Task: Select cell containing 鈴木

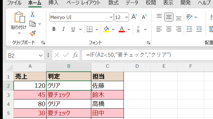Action: click(107, 95)
